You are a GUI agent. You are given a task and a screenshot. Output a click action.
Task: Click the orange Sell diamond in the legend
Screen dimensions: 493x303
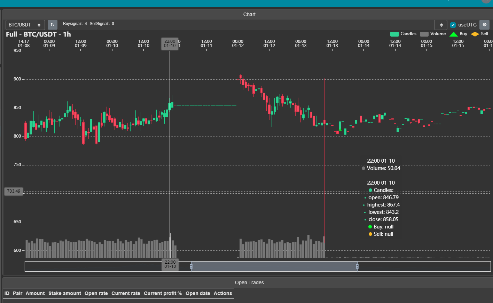click(476, 34)
